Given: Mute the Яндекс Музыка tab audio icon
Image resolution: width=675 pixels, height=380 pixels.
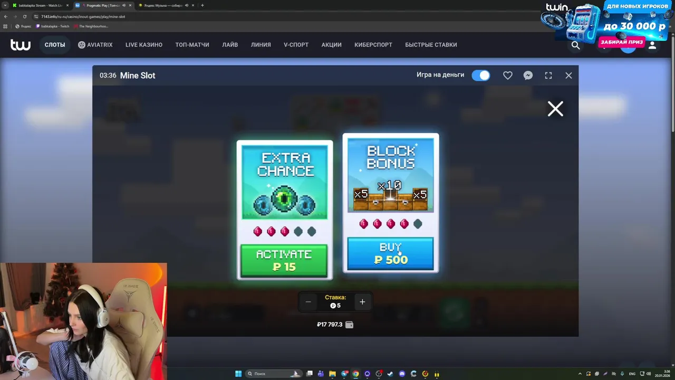Looking at the screenshot, I should coord(186,5).
